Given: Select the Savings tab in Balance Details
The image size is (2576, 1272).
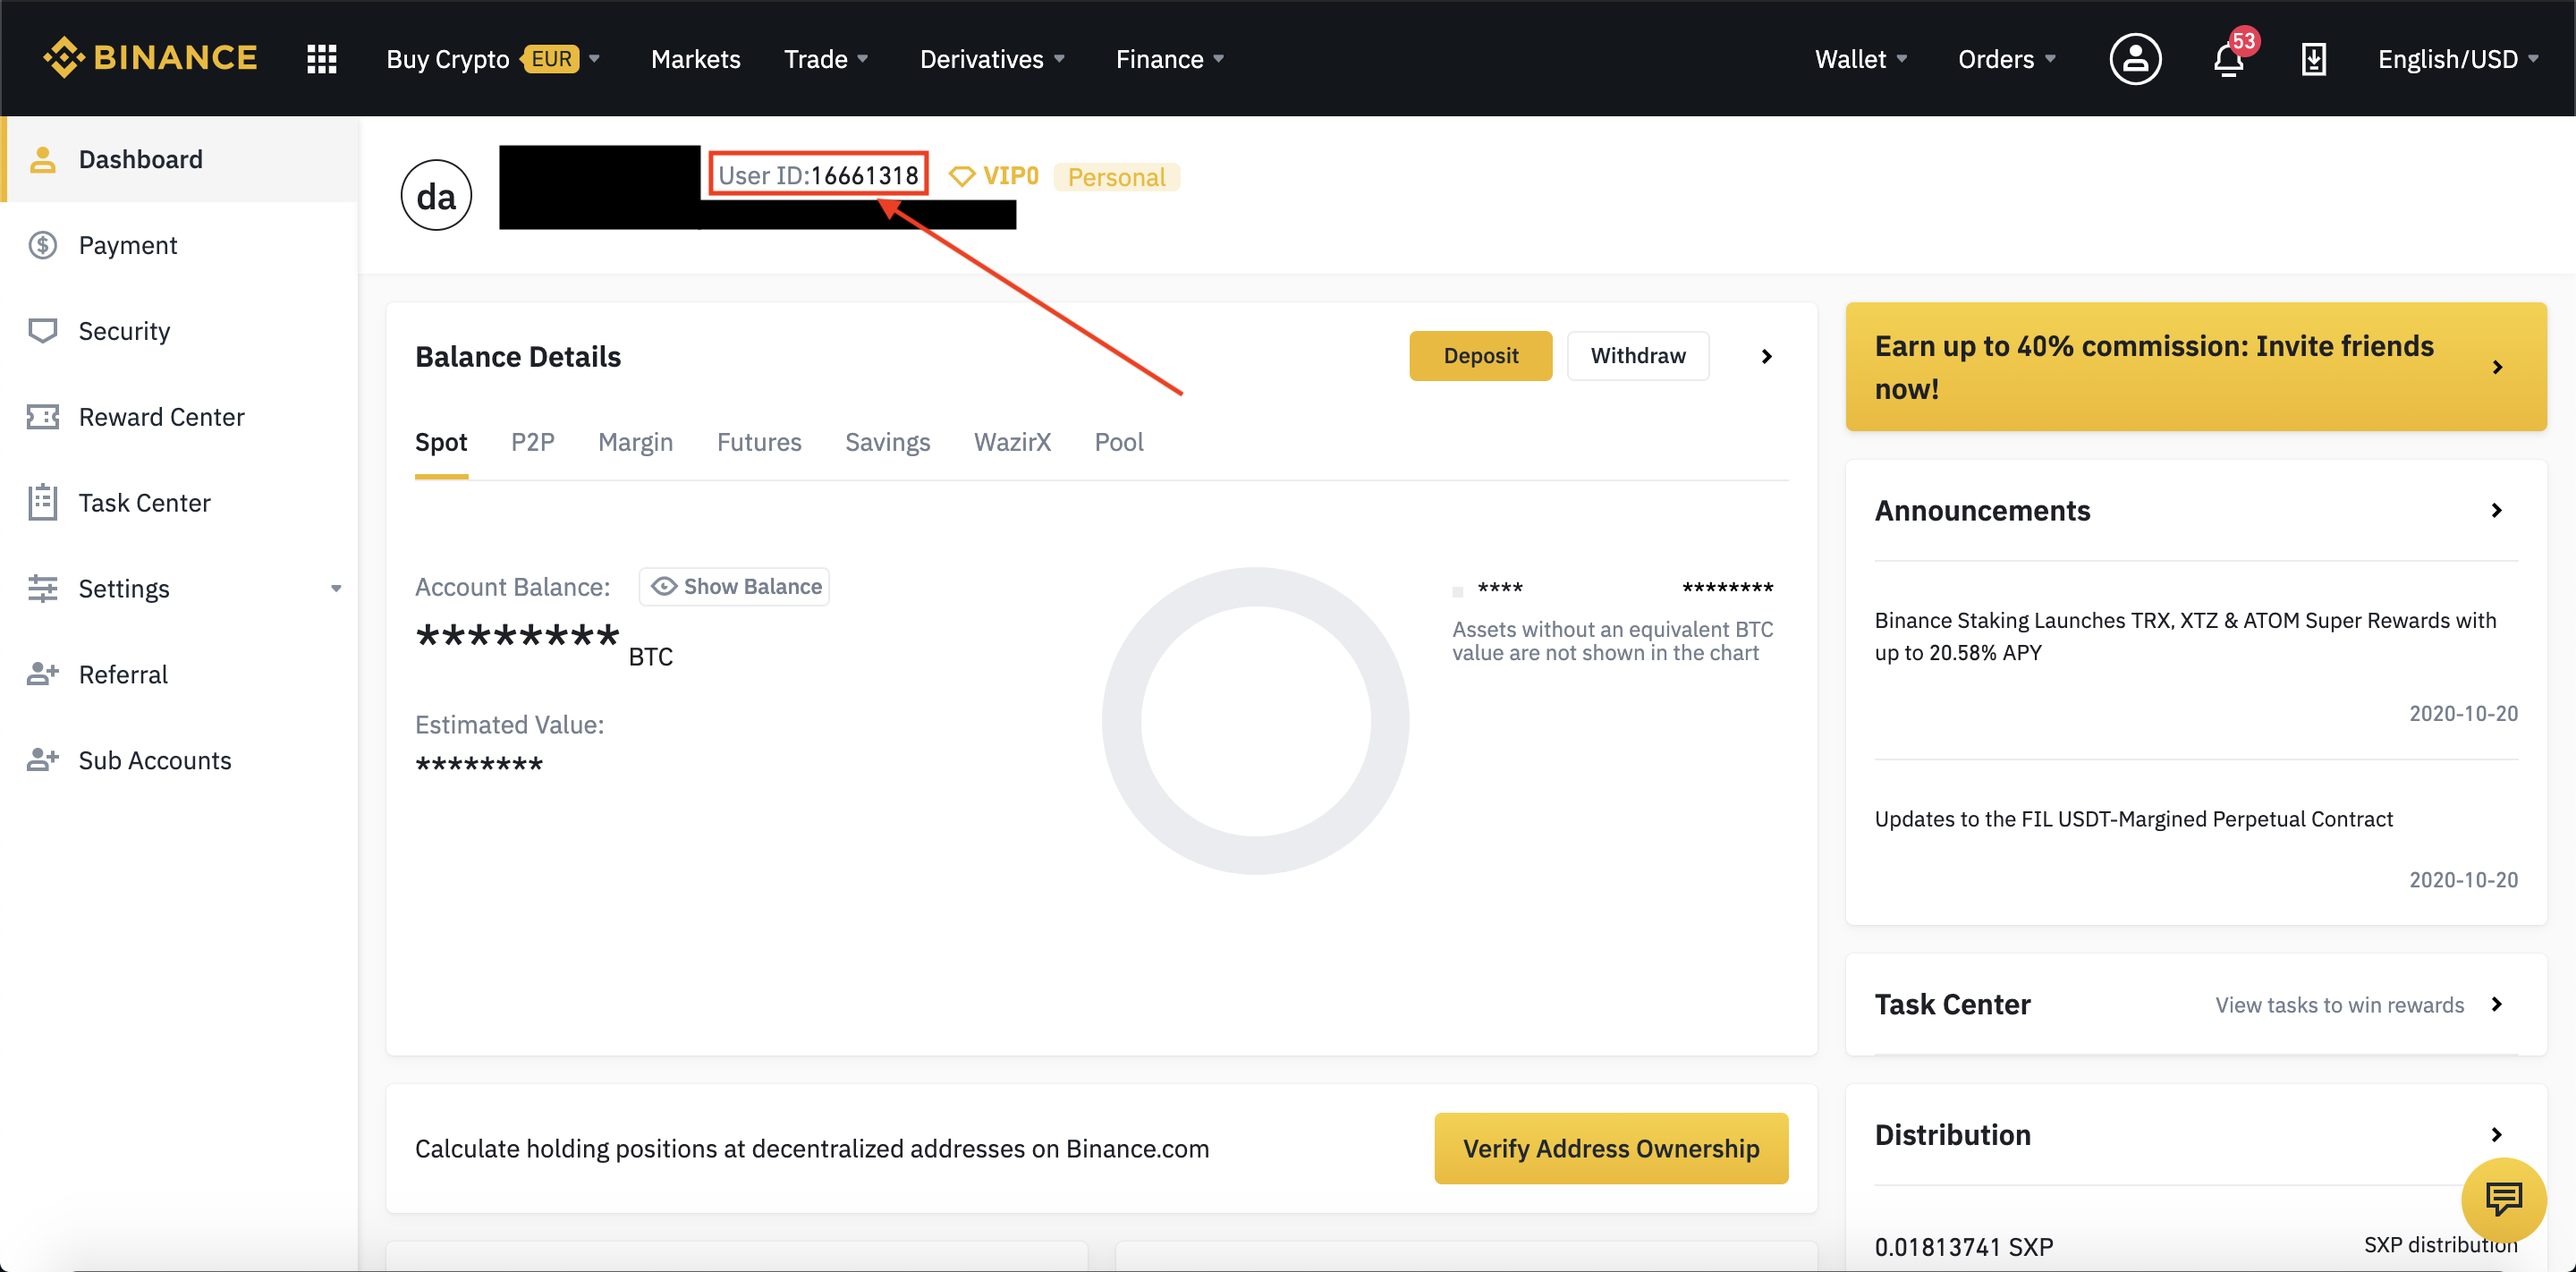Looking at the screenshot, I should (887, 440).
